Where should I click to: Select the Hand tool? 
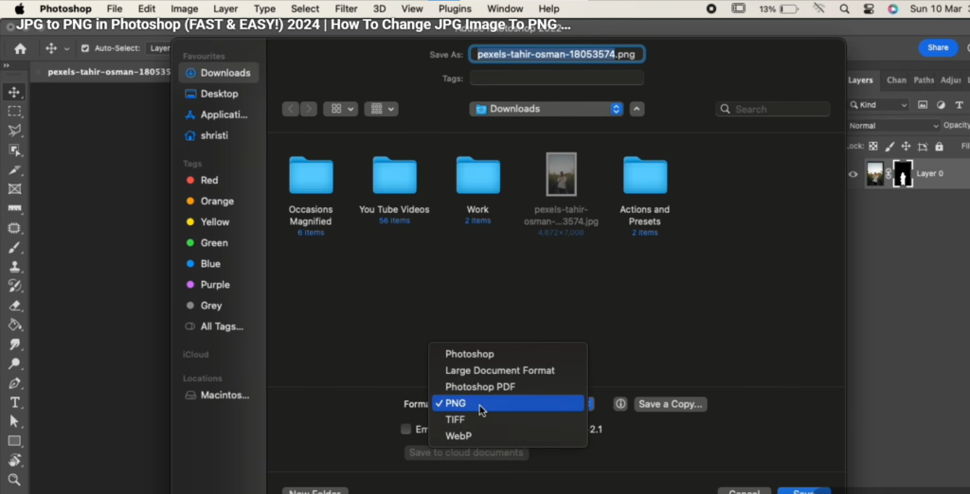(x=14, y=461)
